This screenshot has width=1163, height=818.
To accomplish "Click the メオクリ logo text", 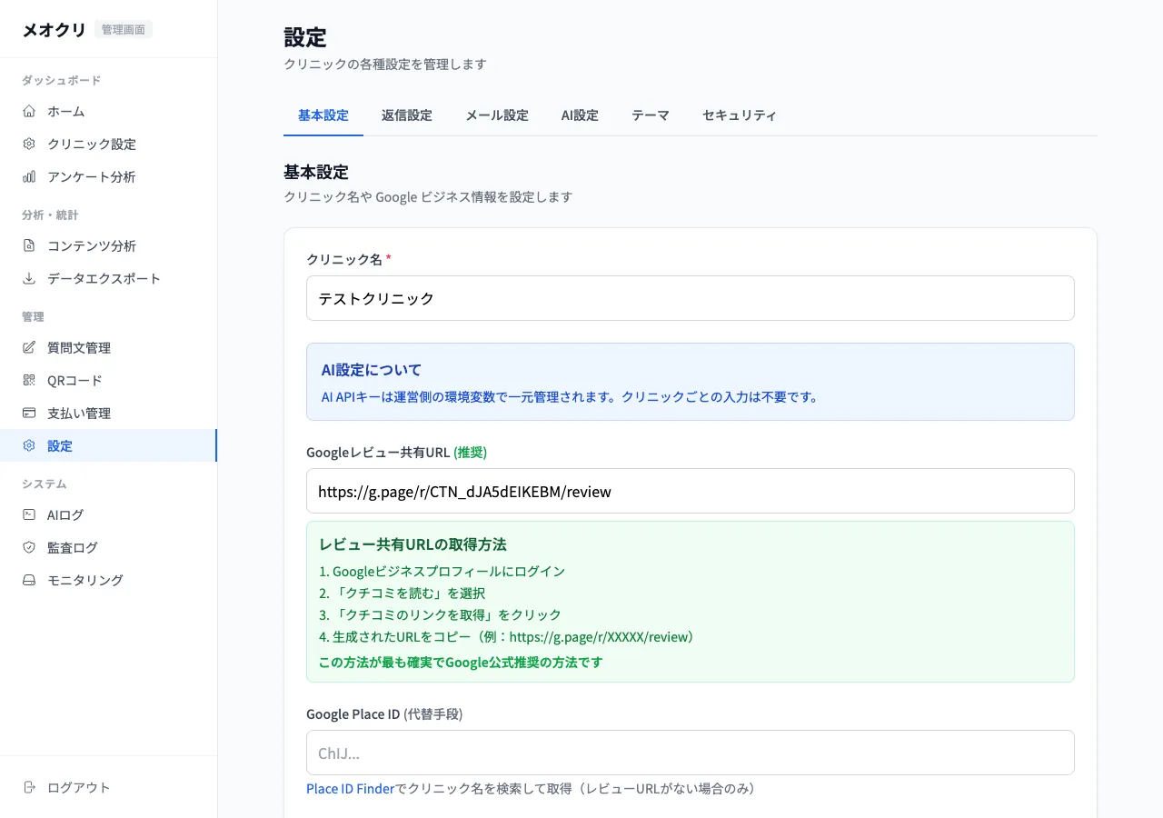I will coord(55,29).
